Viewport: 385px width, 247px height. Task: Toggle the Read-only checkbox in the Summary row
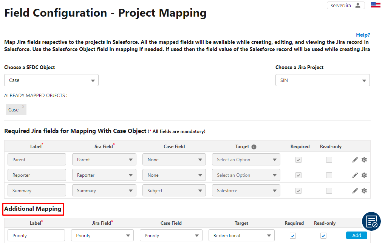329,190
